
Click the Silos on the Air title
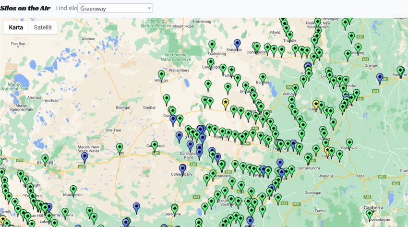point(25,8)
